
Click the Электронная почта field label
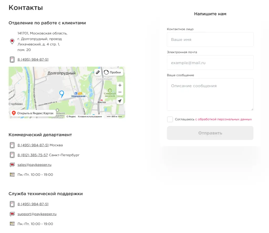click(x=182, y=52)
